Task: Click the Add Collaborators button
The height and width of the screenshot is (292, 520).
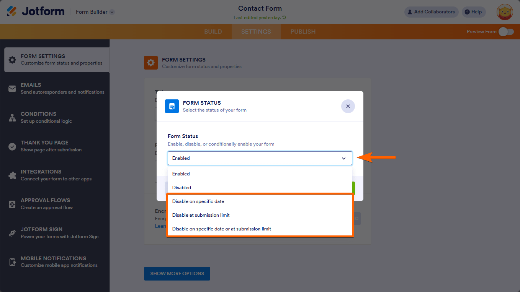Action: pyautogui.click(x=431, y=12)
